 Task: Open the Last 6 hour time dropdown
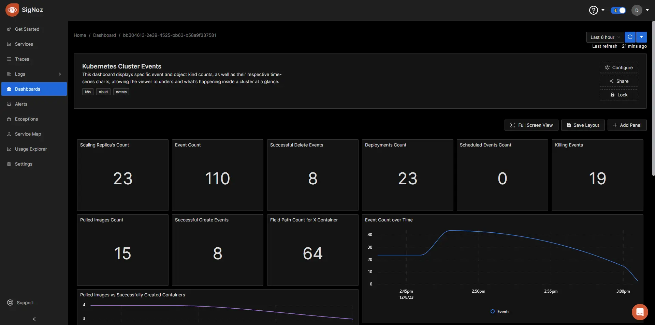click(x=605, y=37)
